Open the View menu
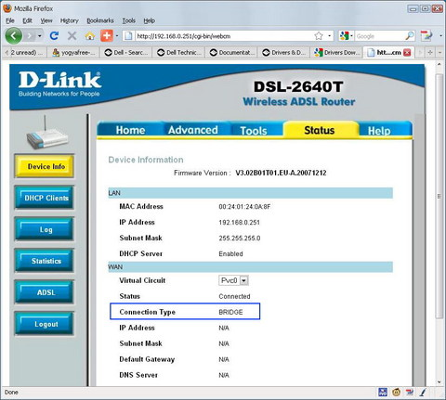446x400 pixels. 46,20
